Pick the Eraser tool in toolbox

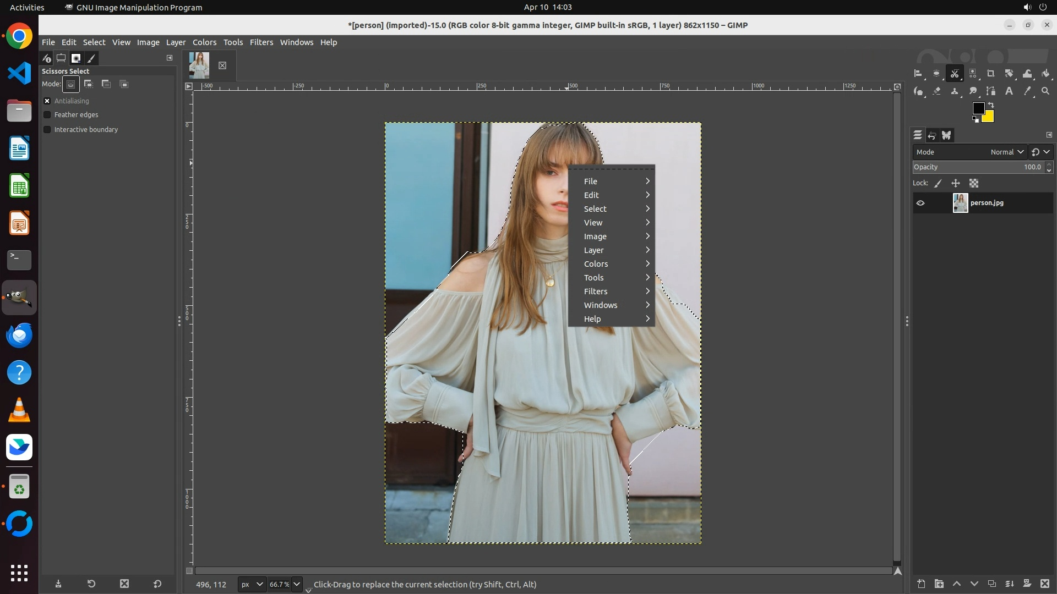click(936, 91)
